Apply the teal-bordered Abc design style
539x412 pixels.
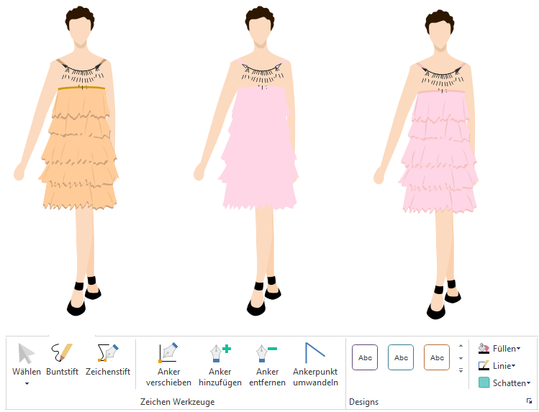point(401,357)
